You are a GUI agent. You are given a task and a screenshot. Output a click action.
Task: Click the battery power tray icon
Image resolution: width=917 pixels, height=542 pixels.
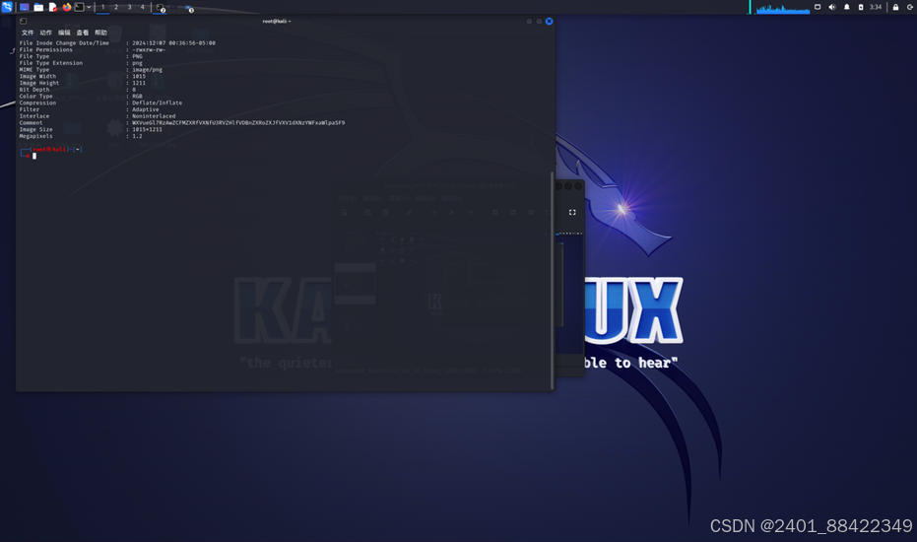click(860, 7)
